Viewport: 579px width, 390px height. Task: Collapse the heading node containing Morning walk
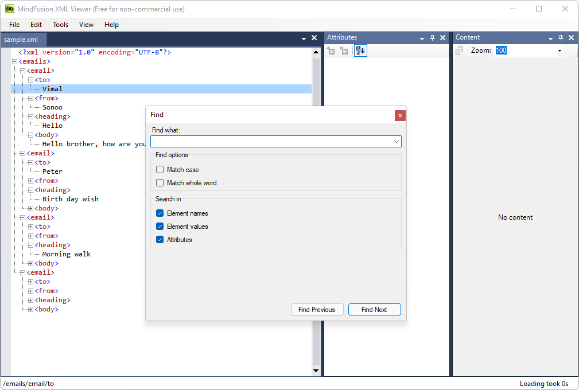point(30,245)
